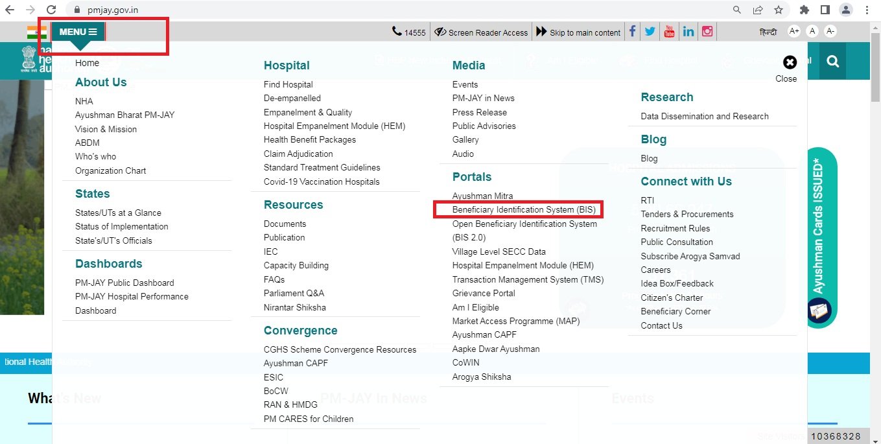This screenshot has height=444, width=881.
Task: Open Am I Eligible portal
Action: click(x=476, y=307)
